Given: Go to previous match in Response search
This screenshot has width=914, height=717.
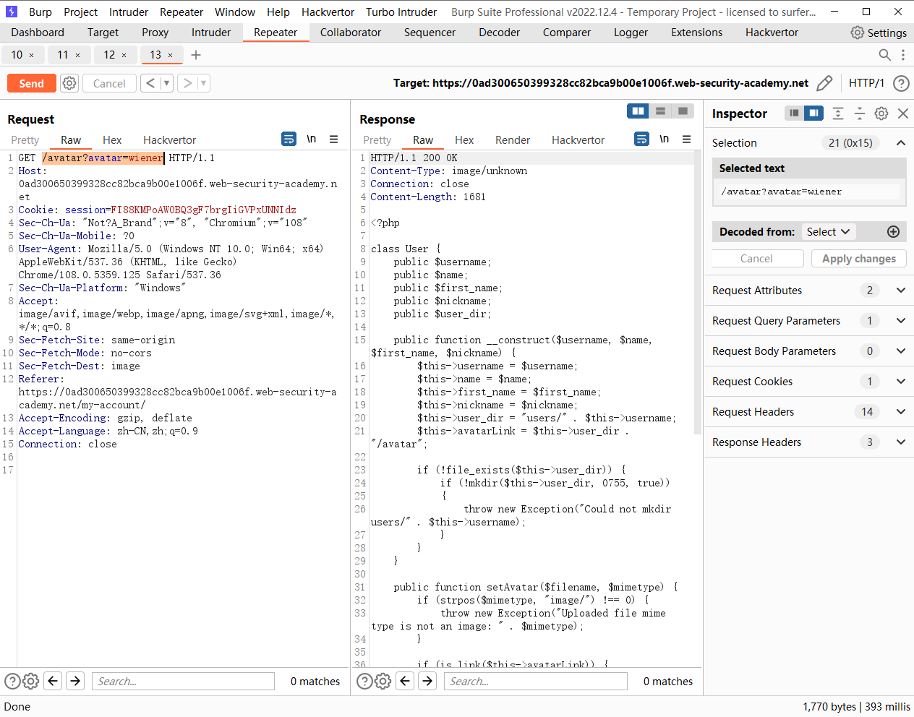Looking at the screenshot, I should (x=406, y=681).
